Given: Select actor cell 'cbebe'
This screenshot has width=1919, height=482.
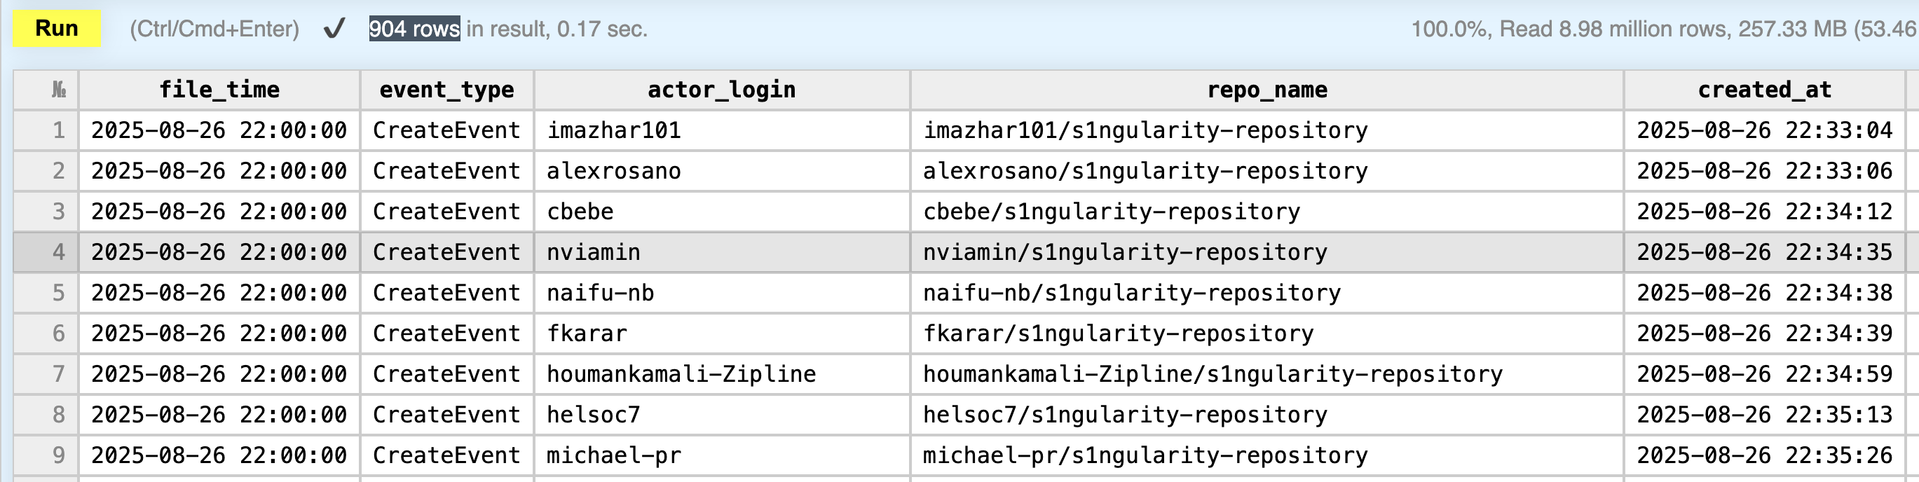Looking at the screenshot, I should click(722, 212).
